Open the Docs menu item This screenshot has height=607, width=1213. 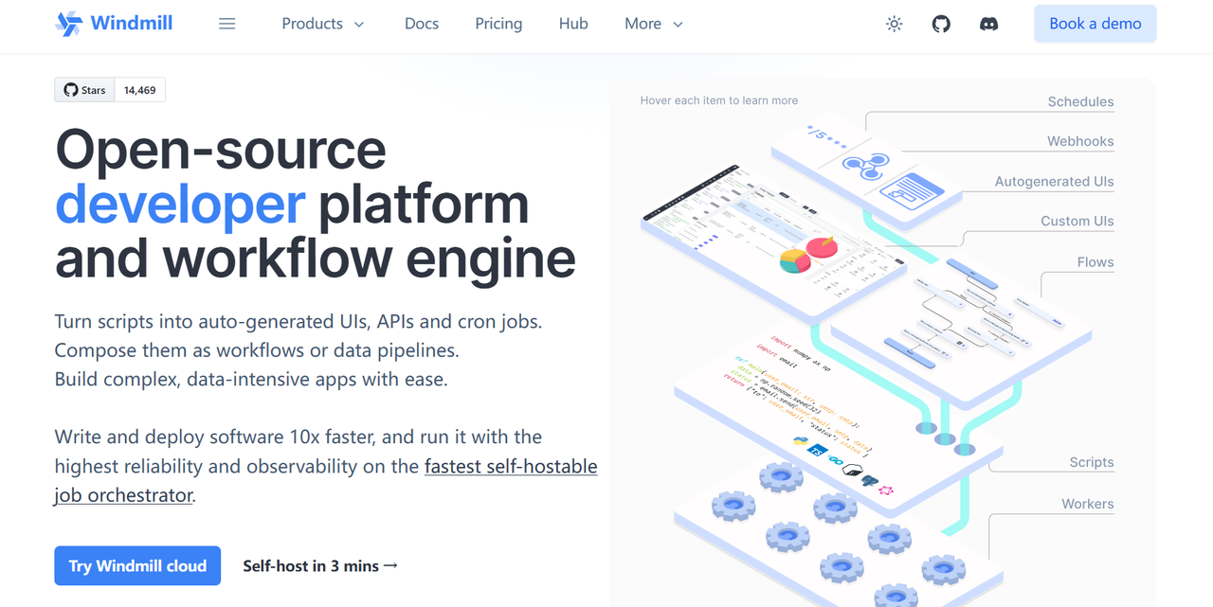[x=422, y=24]
